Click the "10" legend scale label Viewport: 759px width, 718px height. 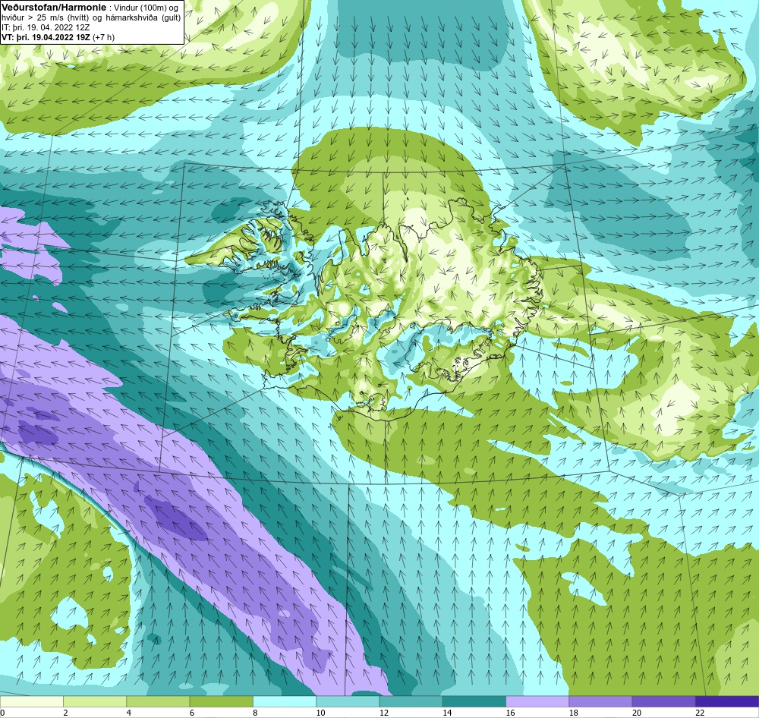tap(320, 712)
